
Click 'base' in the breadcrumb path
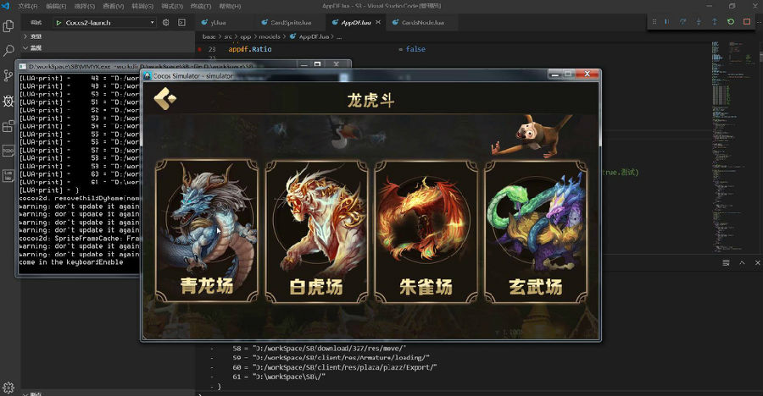click(209, 36)
